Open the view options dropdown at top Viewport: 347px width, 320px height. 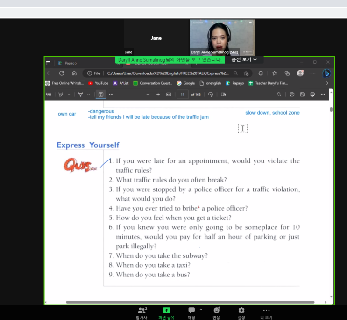click(244, 59)
